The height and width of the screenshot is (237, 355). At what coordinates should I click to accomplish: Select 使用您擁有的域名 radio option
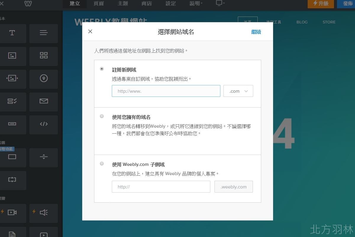tap(102, 116)
